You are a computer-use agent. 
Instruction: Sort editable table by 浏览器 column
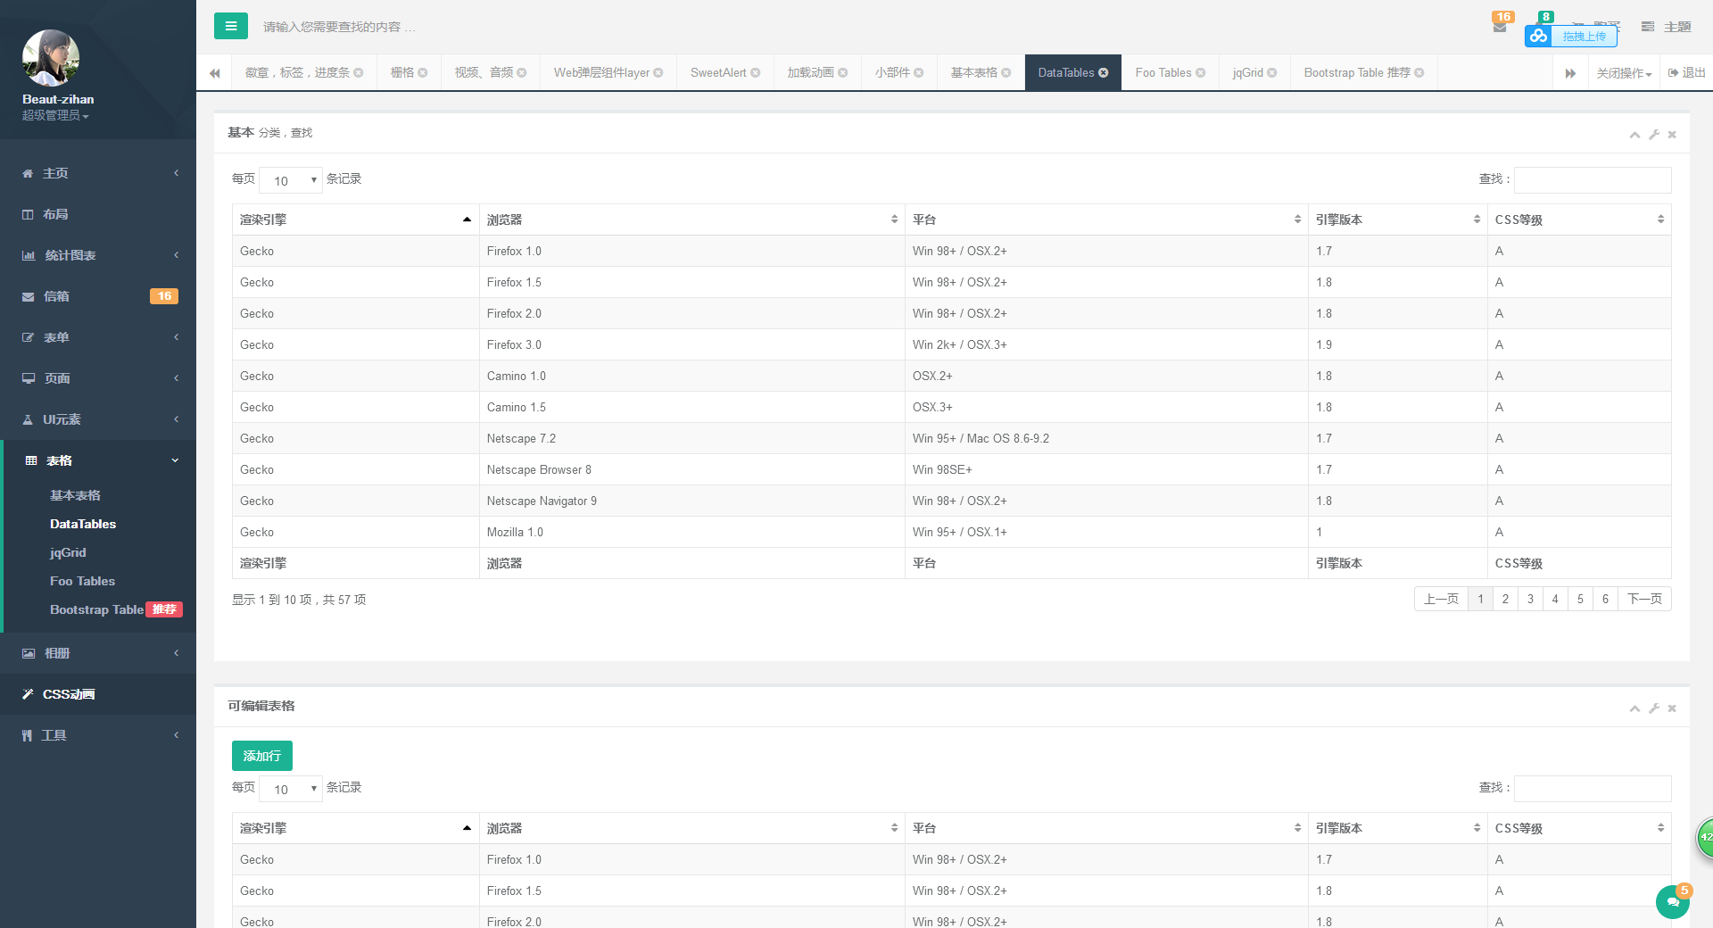click(x=691, y=828)
